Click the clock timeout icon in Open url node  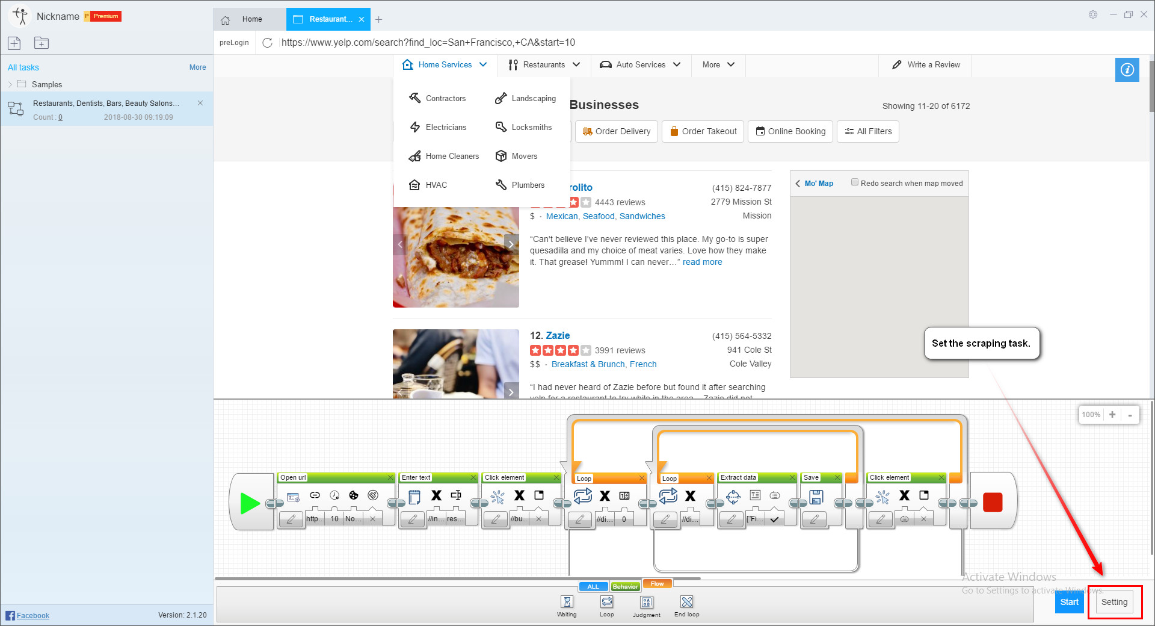point(334,495)
